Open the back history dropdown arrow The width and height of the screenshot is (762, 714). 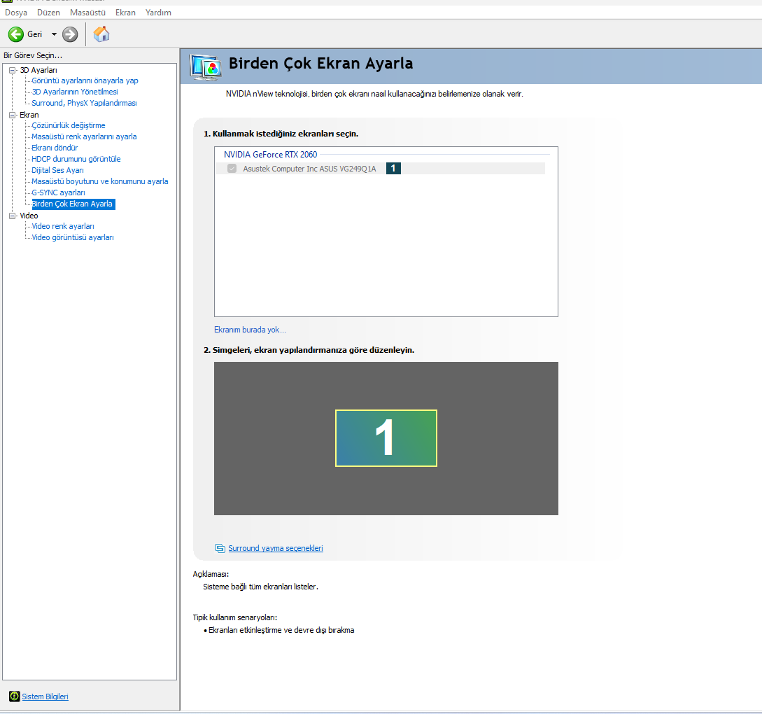pos(54,34)
